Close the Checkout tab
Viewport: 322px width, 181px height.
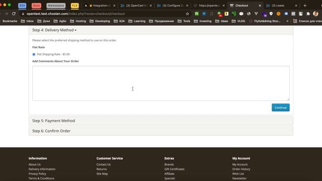[x=260, y=6]
